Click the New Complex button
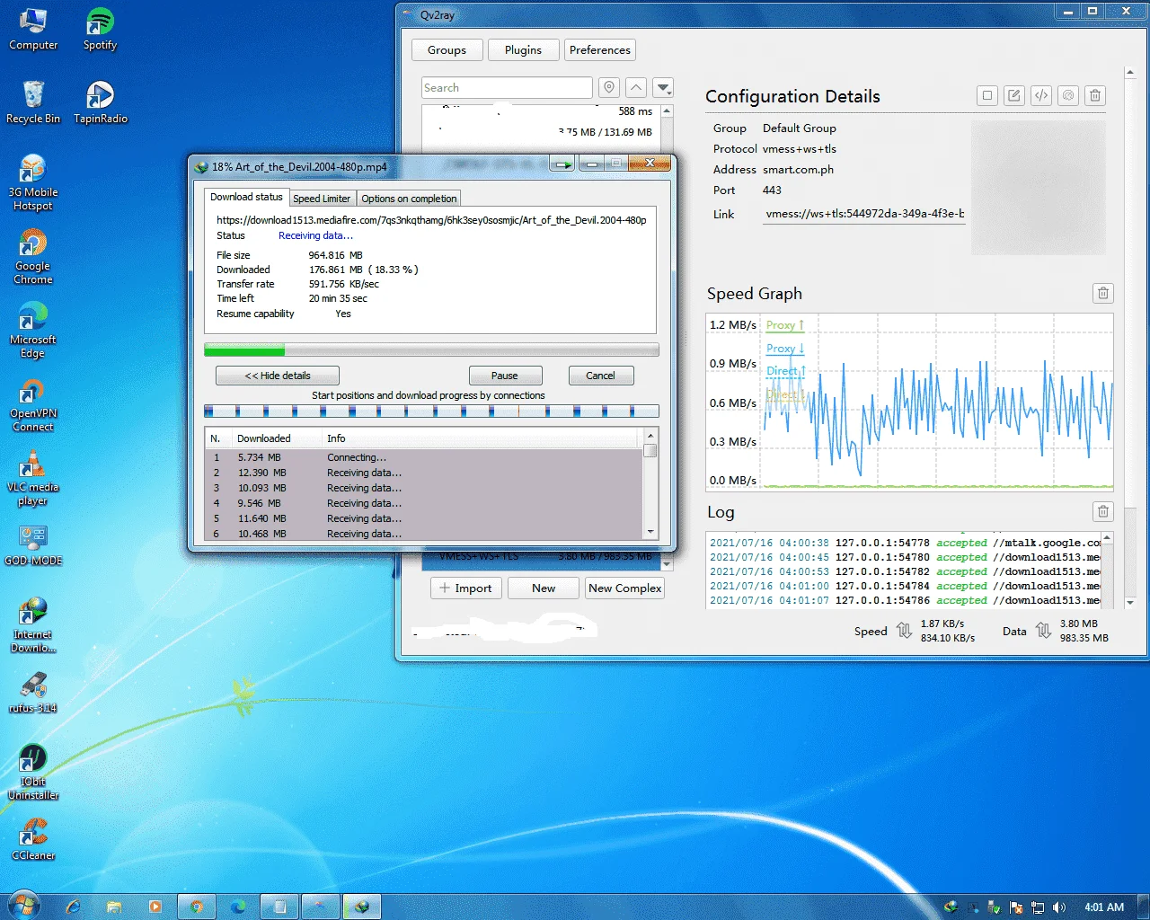The height and width of the screenshot is (920, 1150). [x=625, y=588]
